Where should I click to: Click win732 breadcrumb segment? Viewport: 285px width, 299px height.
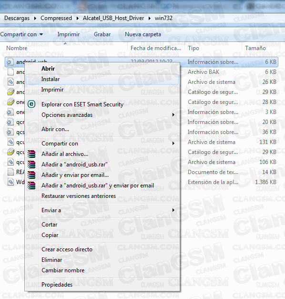coord(163,18)
